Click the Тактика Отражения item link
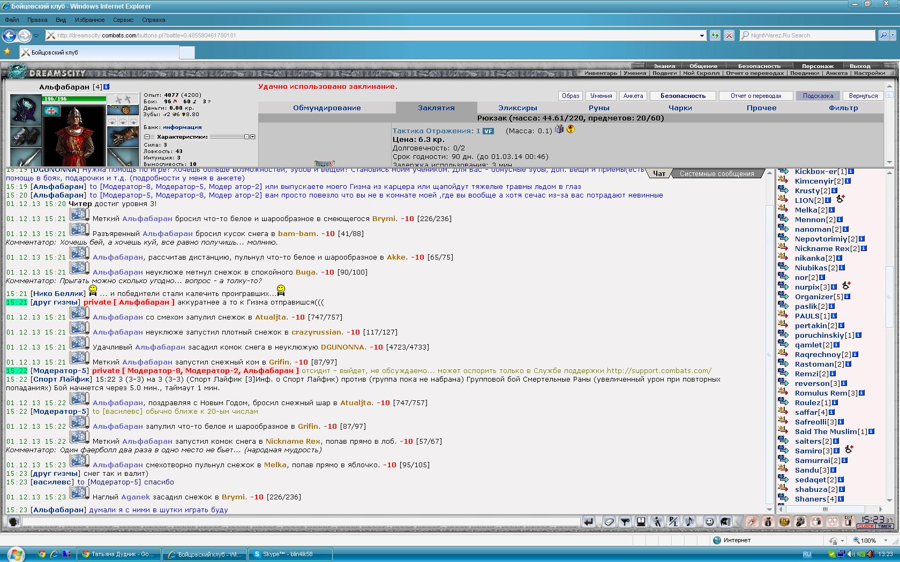 [x=437, y=131]
